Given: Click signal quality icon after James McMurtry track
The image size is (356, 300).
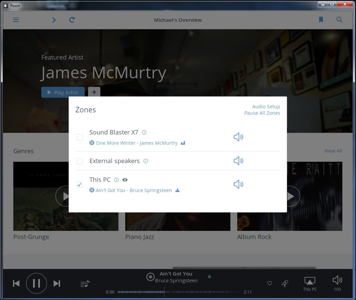Looking at the screenshot, I should (183, 143).
